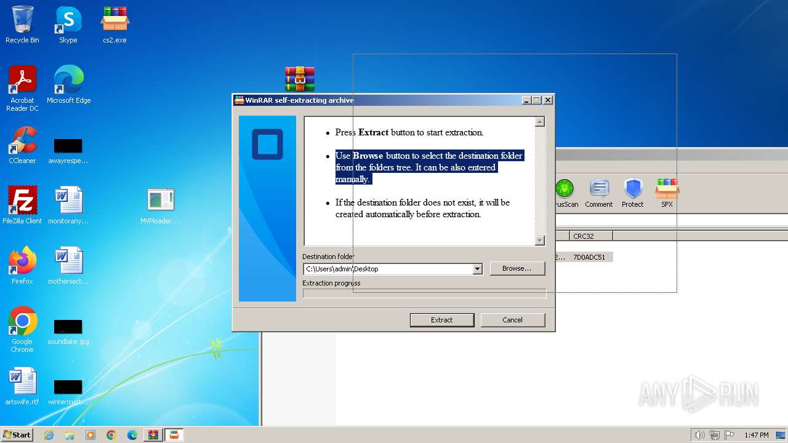Click the Browse... button

(x=517, y=269)
